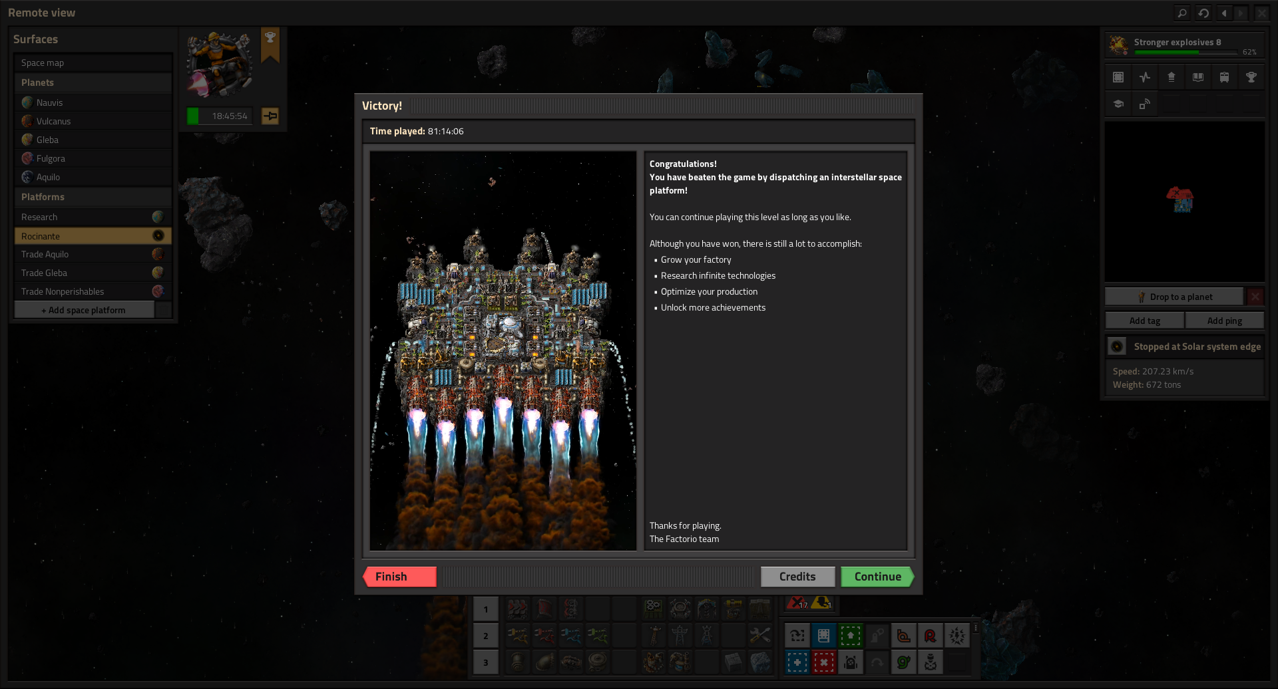
Task: Select the Aquilo planet
Action: 93,177
